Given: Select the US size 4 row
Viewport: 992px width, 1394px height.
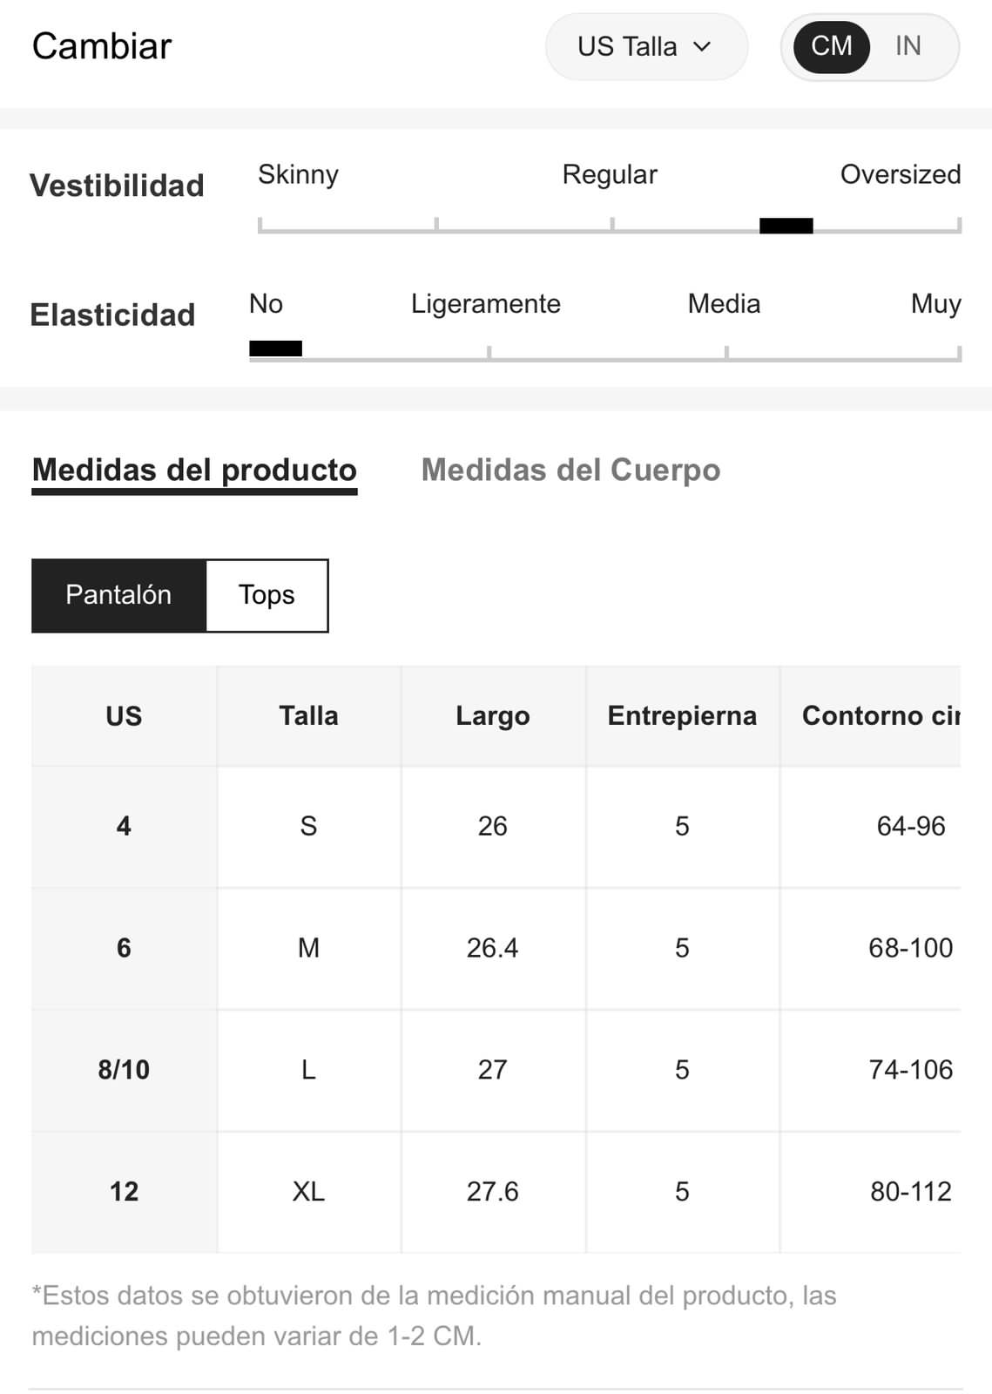Looking at the screenshot, I should click(x=496, y=827).
